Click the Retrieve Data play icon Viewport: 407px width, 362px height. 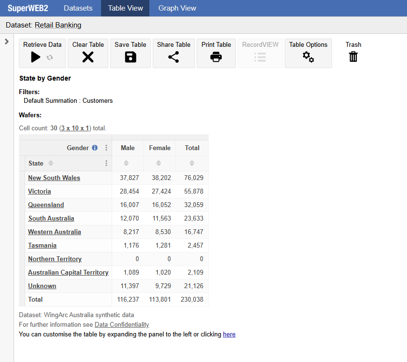(x=36, y=56)
